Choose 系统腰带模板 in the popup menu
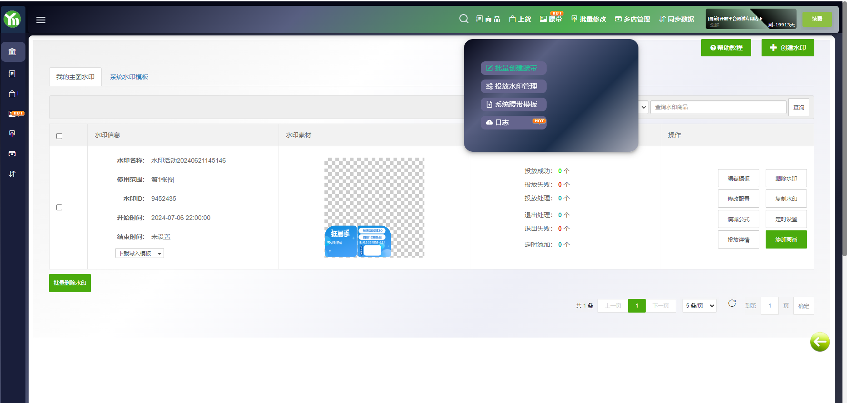 coord(513,104)
